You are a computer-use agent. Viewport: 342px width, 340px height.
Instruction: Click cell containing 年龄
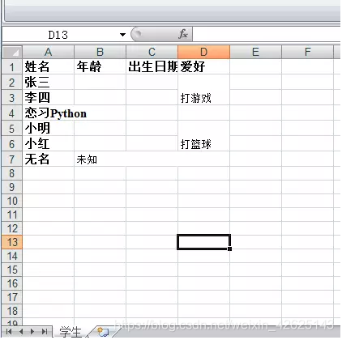coord(100,66)
